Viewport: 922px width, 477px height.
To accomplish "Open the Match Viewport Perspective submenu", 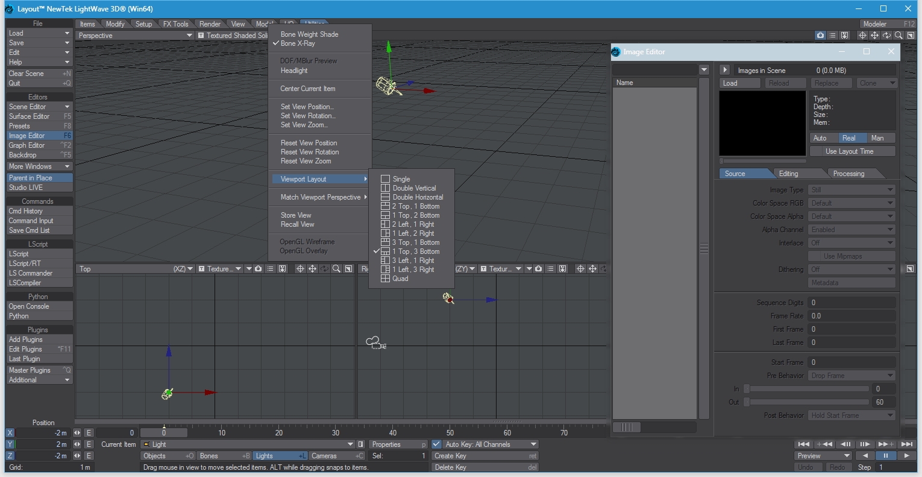I will (320, 197).
